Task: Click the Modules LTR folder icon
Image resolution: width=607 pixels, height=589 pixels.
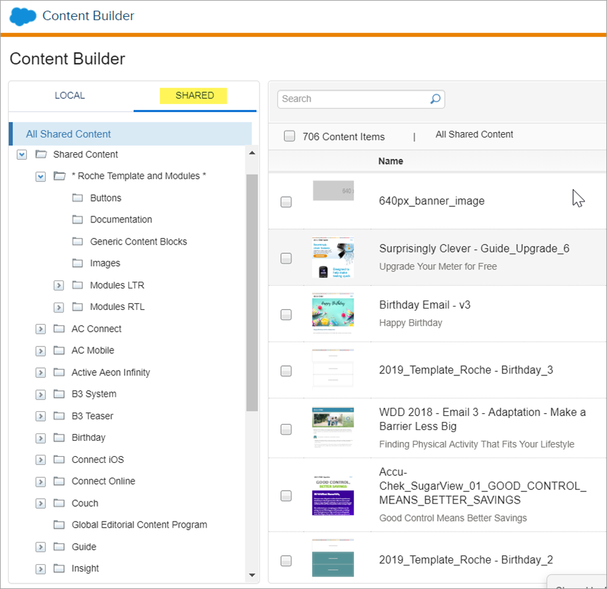Action: click(78, 286)
